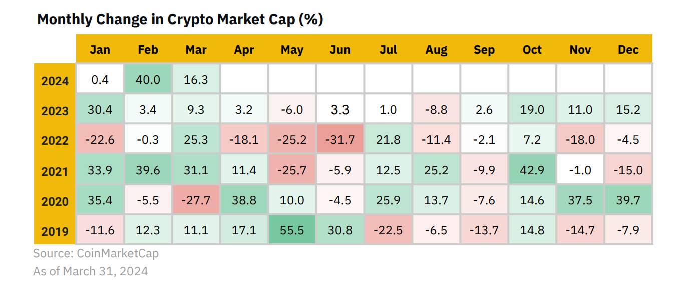689x289 pixels.
Task: Select the 2019 row label
Action: [55, 231]
